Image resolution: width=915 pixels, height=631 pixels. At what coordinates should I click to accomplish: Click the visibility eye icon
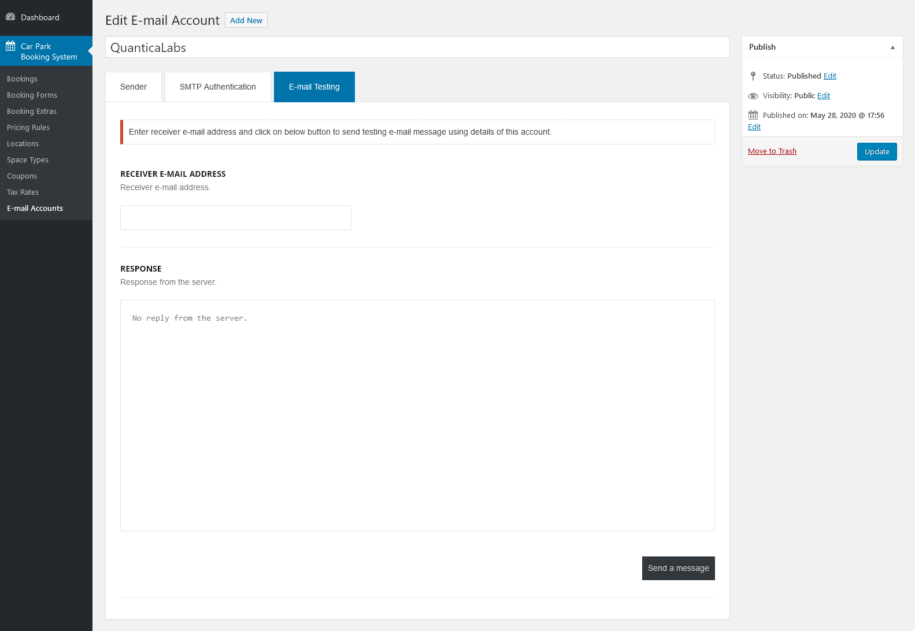pyautogui.click(x=753, y=96)
